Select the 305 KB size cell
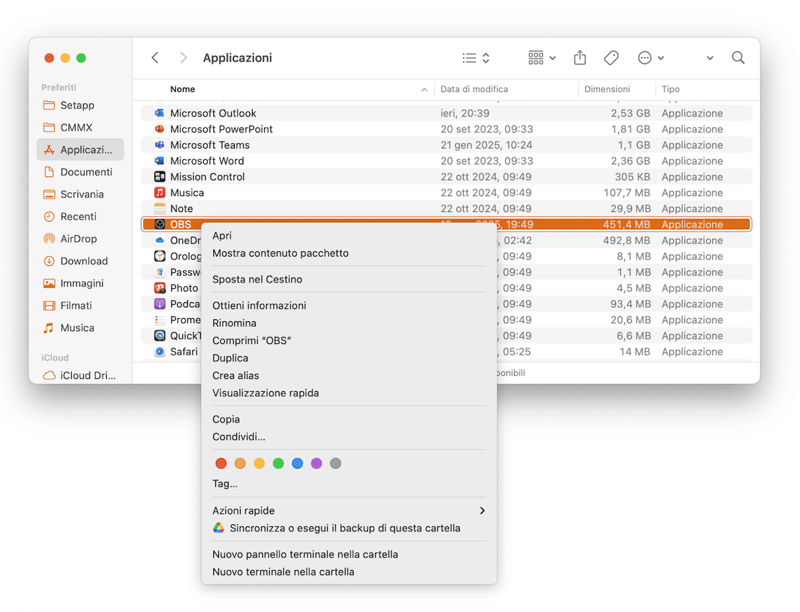The width and height of the screenshot is (800, 612). (632, 176)
